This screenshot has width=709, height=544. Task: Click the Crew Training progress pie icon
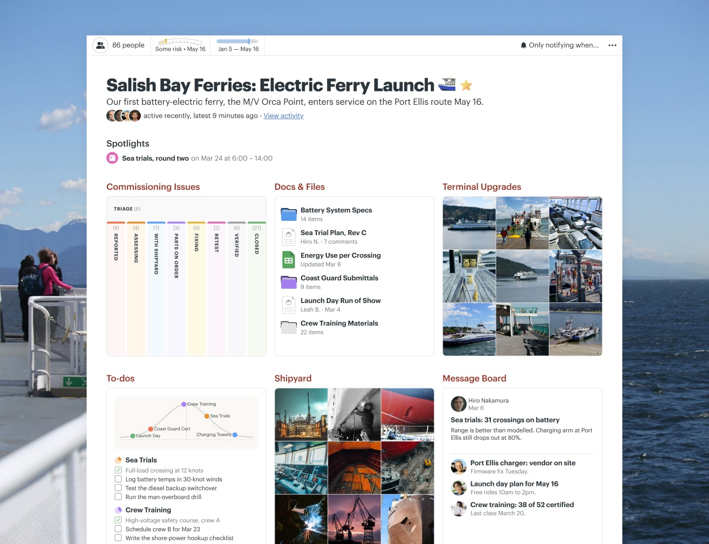pos(118,510)
